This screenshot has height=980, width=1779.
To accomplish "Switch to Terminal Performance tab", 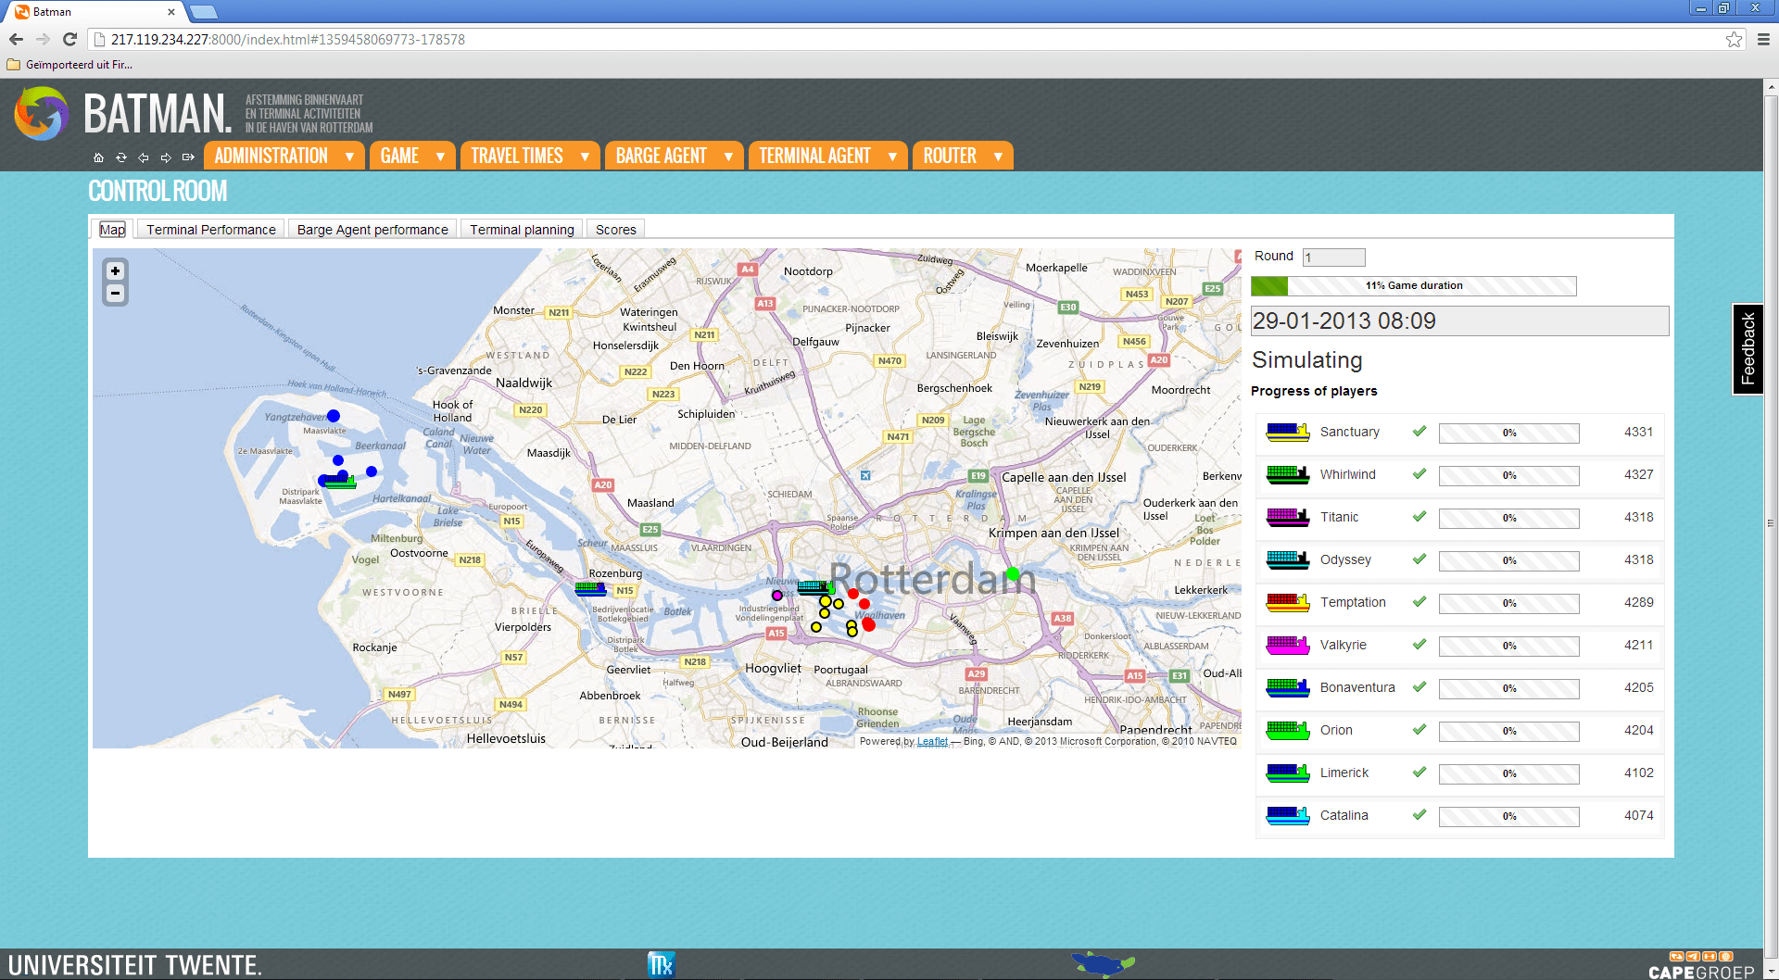I will 211,230.
